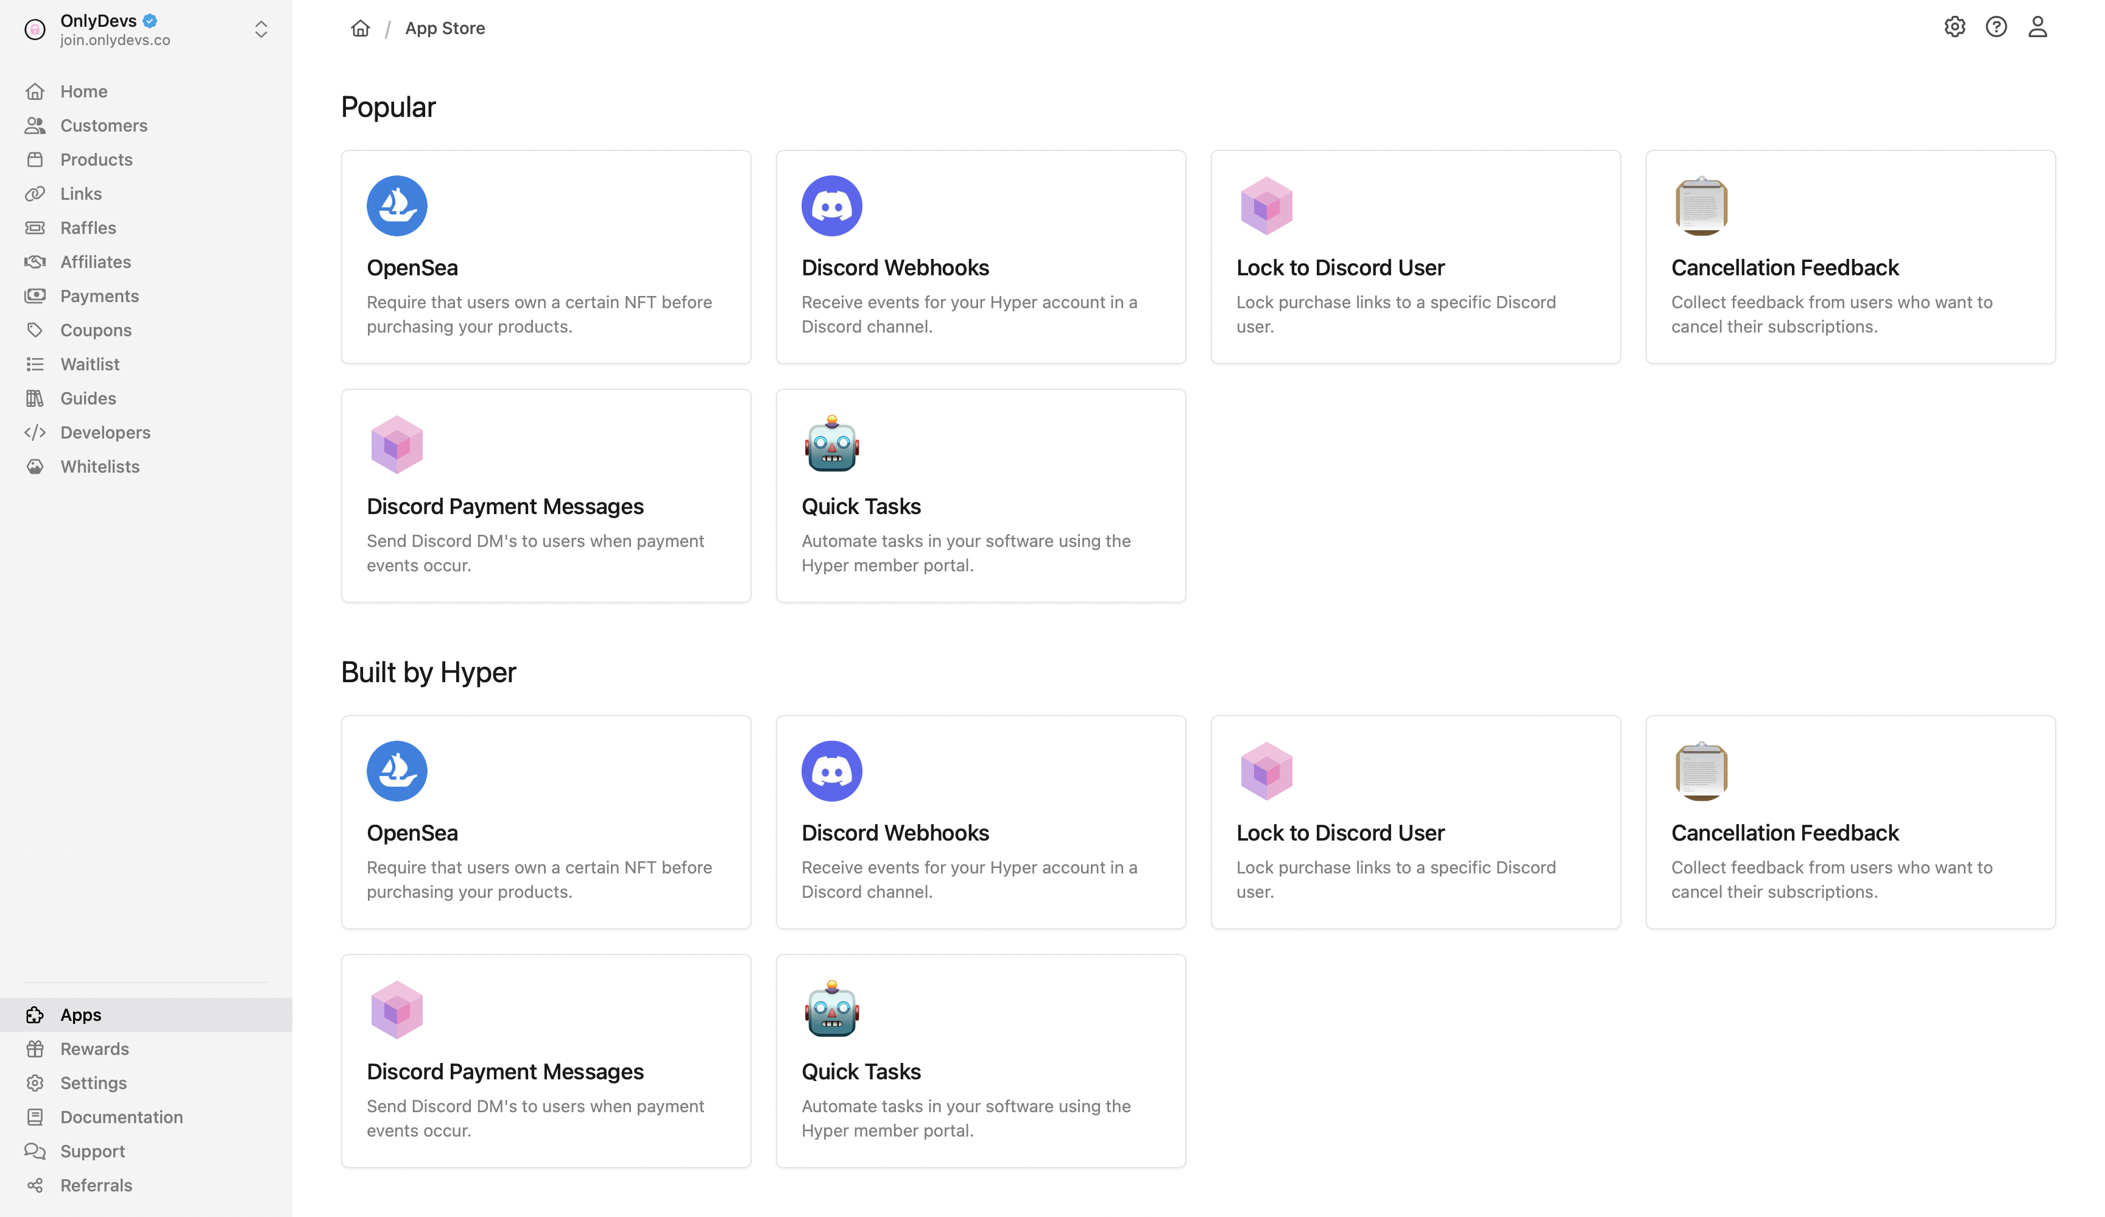The height and width of the screenshot is (1217, 2105).
Task: Open Discord Payment Messages card in Built by Hyper
Action: point(546,1061)
